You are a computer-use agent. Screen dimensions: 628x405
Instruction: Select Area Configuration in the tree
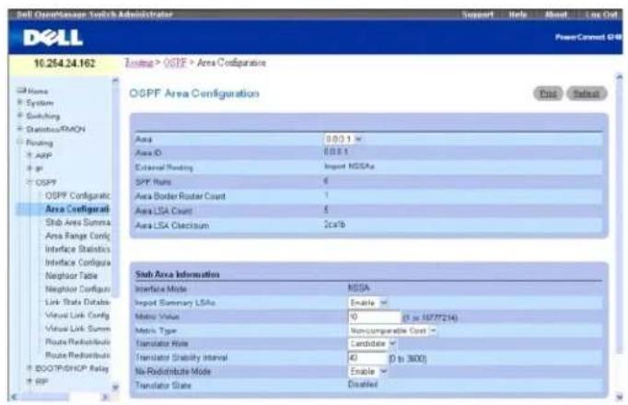click(x=77, y=209)
